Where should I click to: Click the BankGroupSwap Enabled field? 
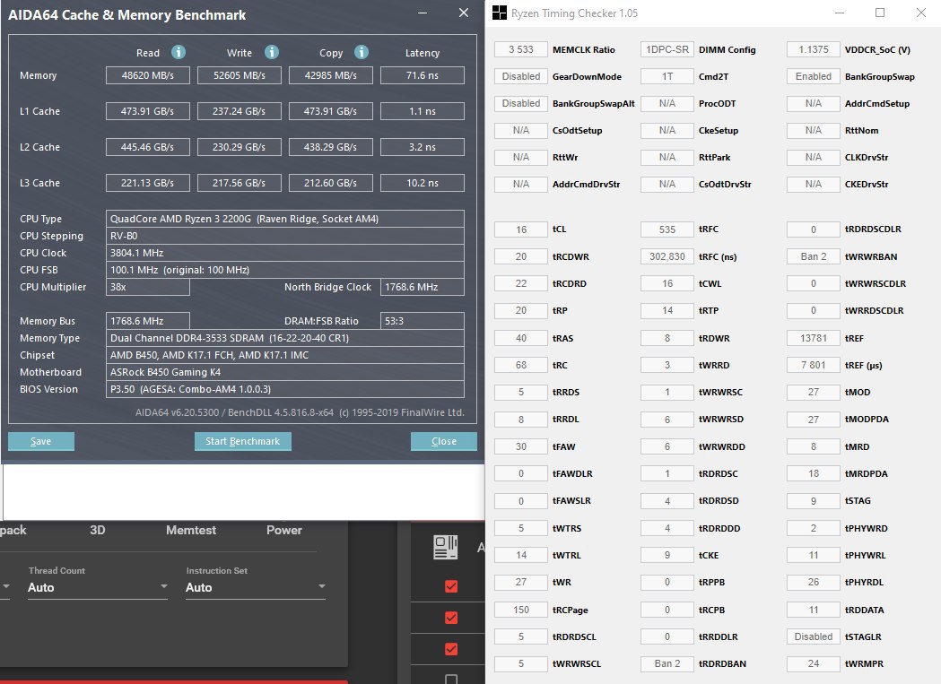tap(814, 76)
